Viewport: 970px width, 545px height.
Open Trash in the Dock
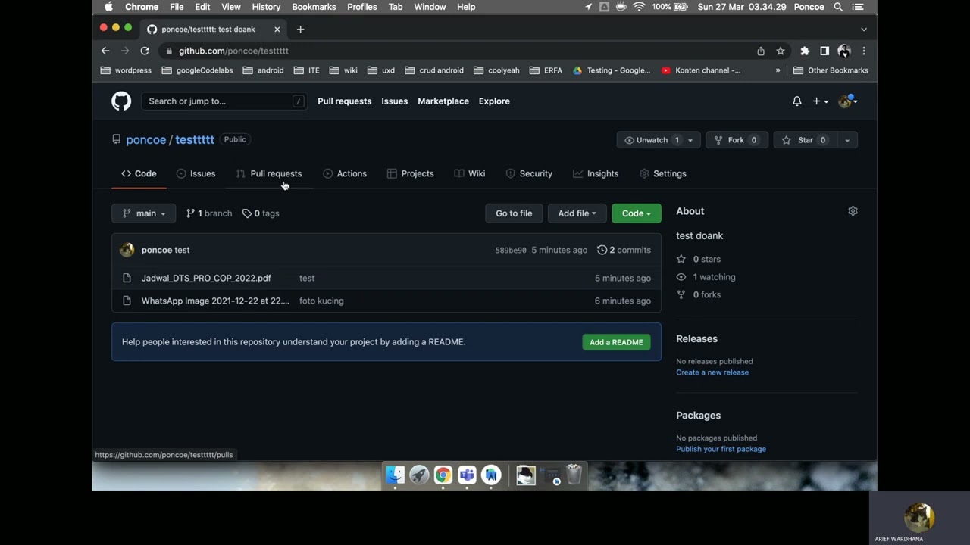574,475
